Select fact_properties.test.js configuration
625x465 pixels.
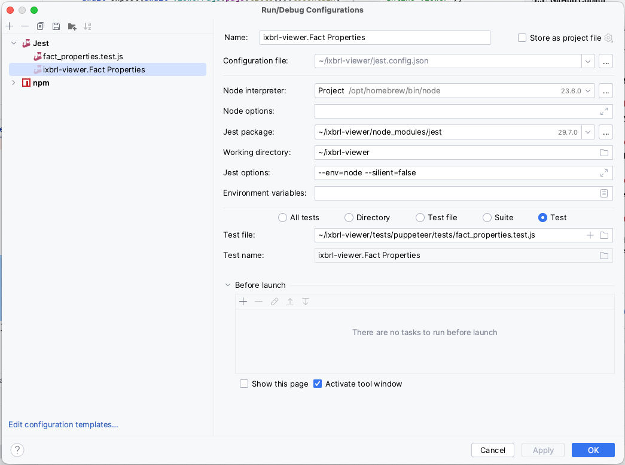pyautogui.click(x=83, y=56)
